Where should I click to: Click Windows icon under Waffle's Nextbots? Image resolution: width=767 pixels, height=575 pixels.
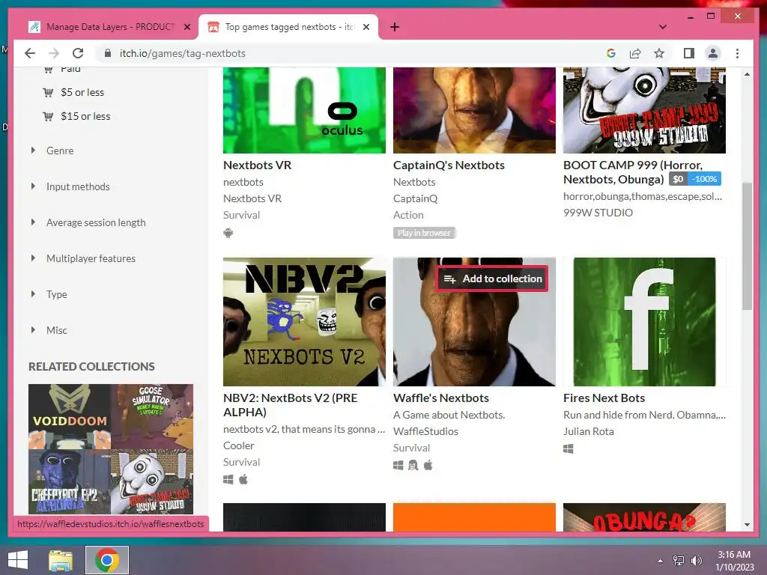398,466
